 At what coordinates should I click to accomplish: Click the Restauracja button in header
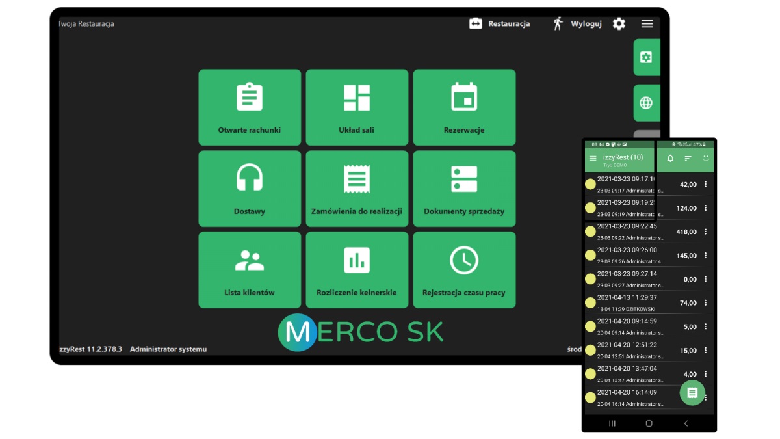(500, 24)
